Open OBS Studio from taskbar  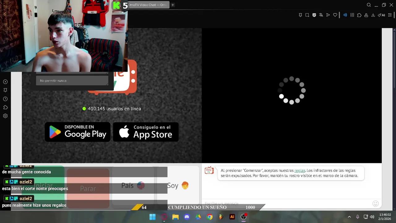244,217
